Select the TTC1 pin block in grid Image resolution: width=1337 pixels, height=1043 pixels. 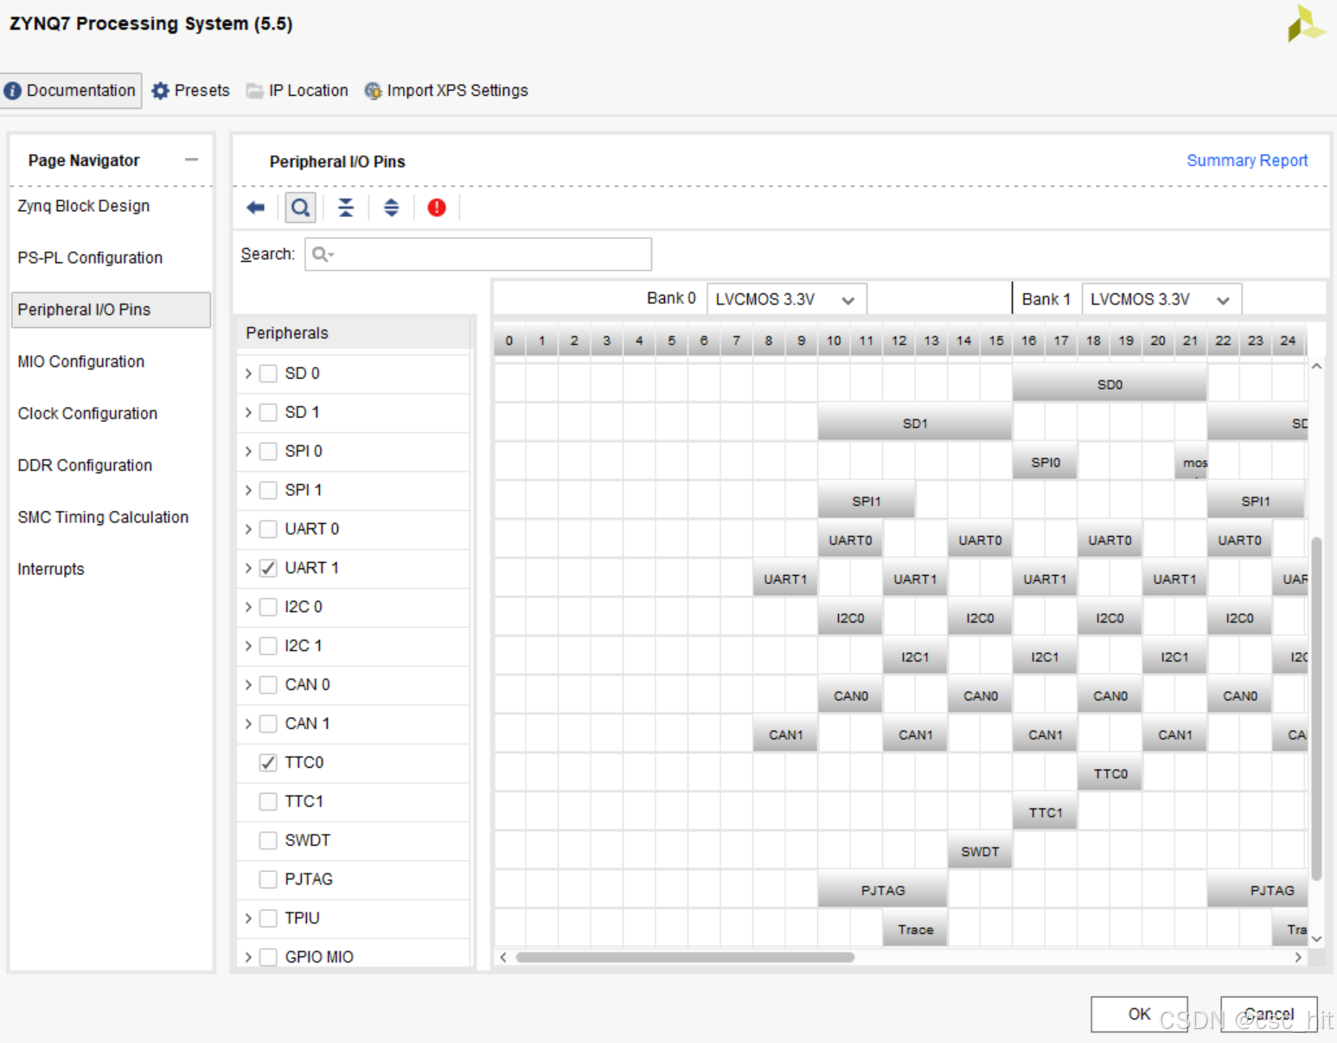pyautogui.click(x=1046, y=812)
